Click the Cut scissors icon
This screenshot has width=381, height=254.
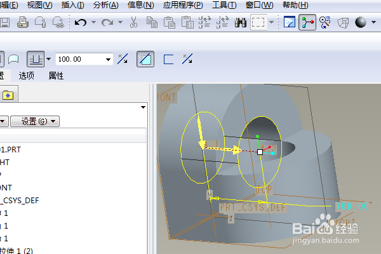(x=133, y=22)
